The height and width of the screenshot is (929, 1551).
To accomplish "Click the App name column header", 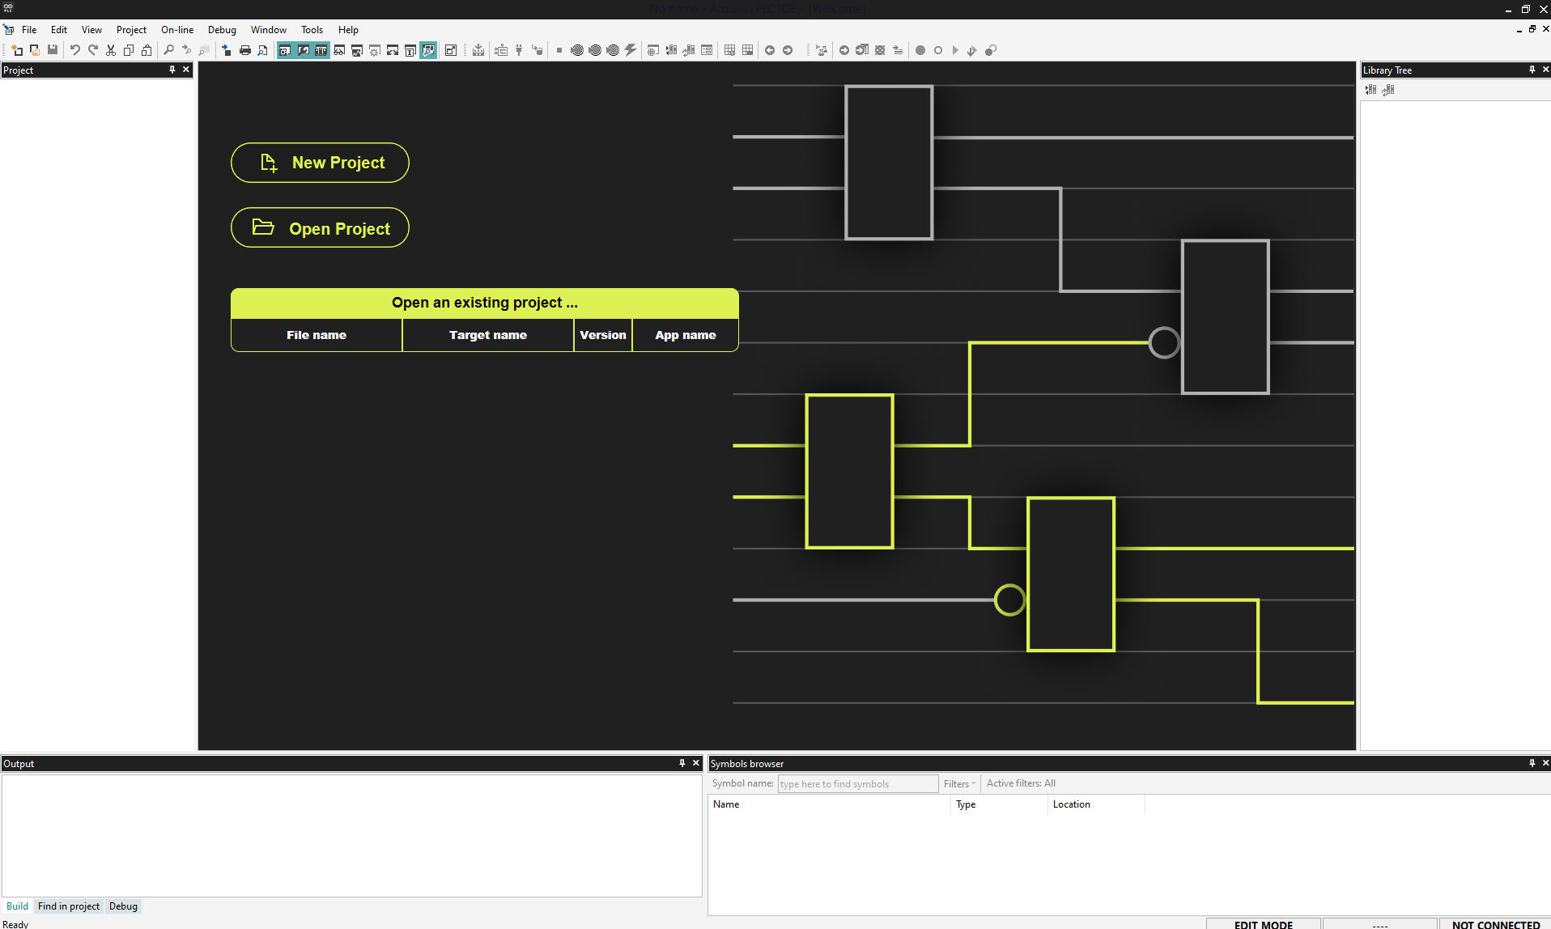I will point(686,335).
